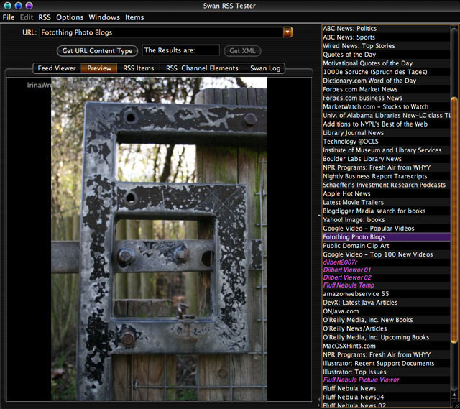Select Additions to NYPL's Best of the Web
460x409 pixels.
point(386,124)
